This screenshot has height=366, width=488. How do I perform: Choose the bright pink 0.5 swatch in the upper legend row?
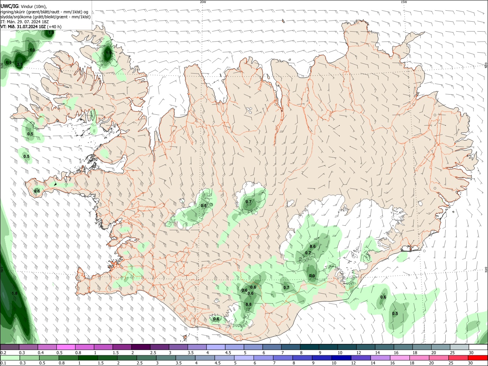(66, 347)
